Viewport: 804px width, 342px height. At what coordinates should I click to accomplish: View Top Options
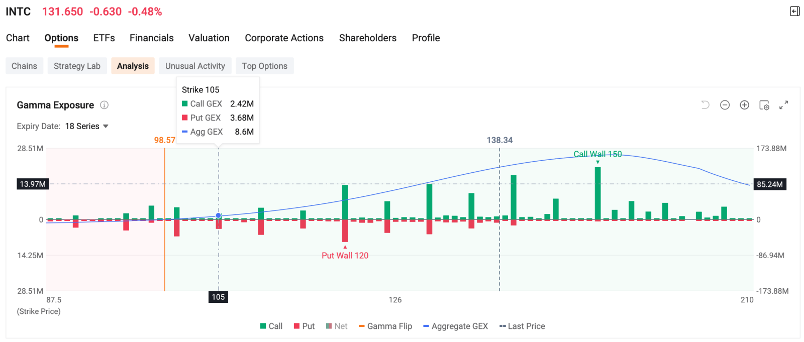point(264,66)
